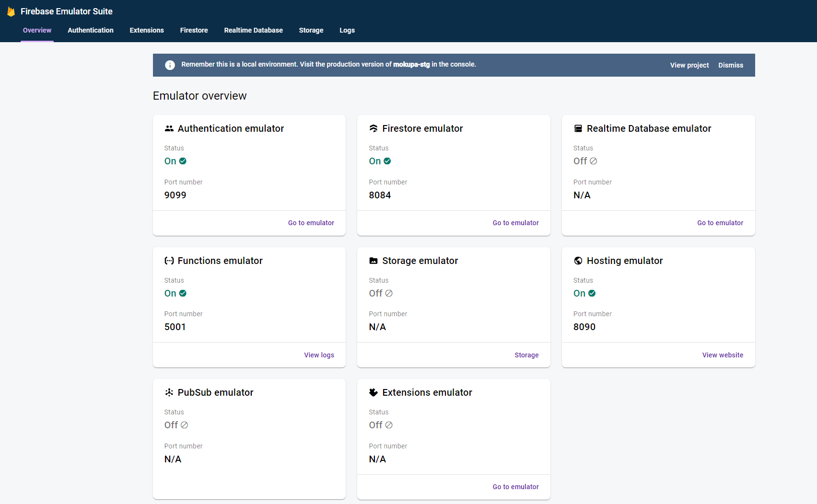The width and height of the screenshot is (817, 504).
Task: Go to emulator for Extensions
Action: (x=516, y=487)
